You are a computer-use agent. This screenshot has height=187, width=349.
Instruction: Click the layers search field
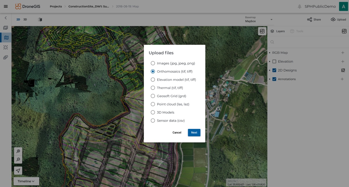point(308,42)
